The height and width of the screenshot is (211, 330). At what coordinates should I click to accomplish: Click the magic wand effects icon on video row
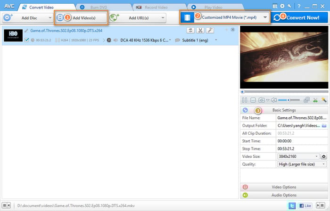(210, 31)
